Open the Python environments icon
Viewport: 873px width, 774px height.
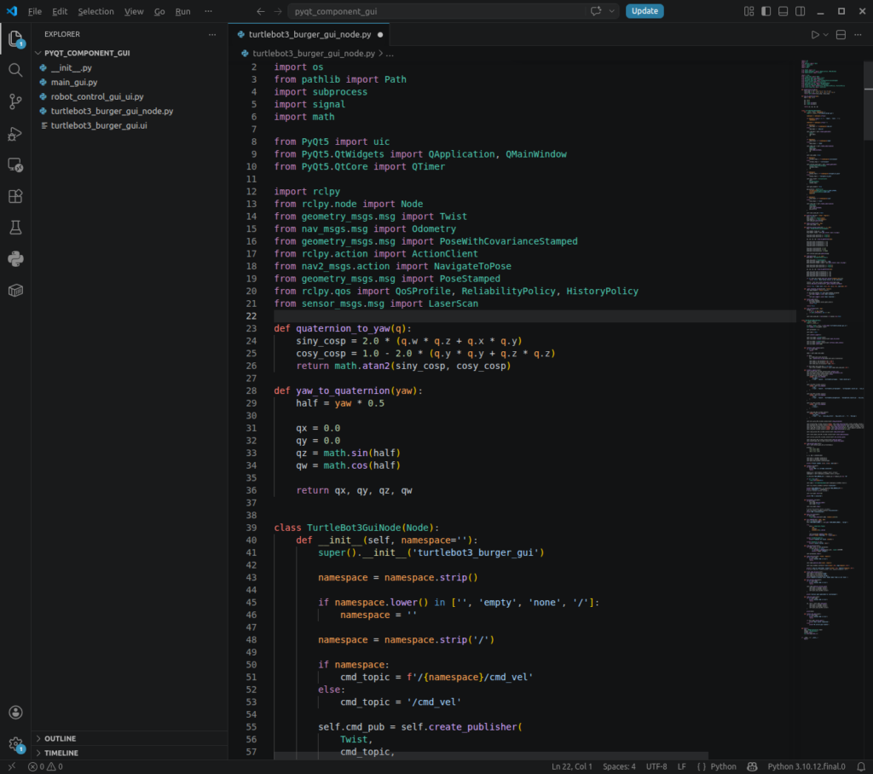pyautogui.click(x=15, y=259)
